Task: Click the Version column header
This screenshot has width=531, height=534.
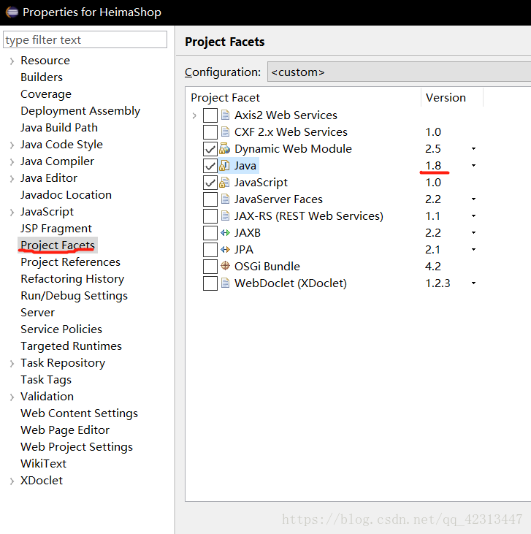Action: (446, 98)
